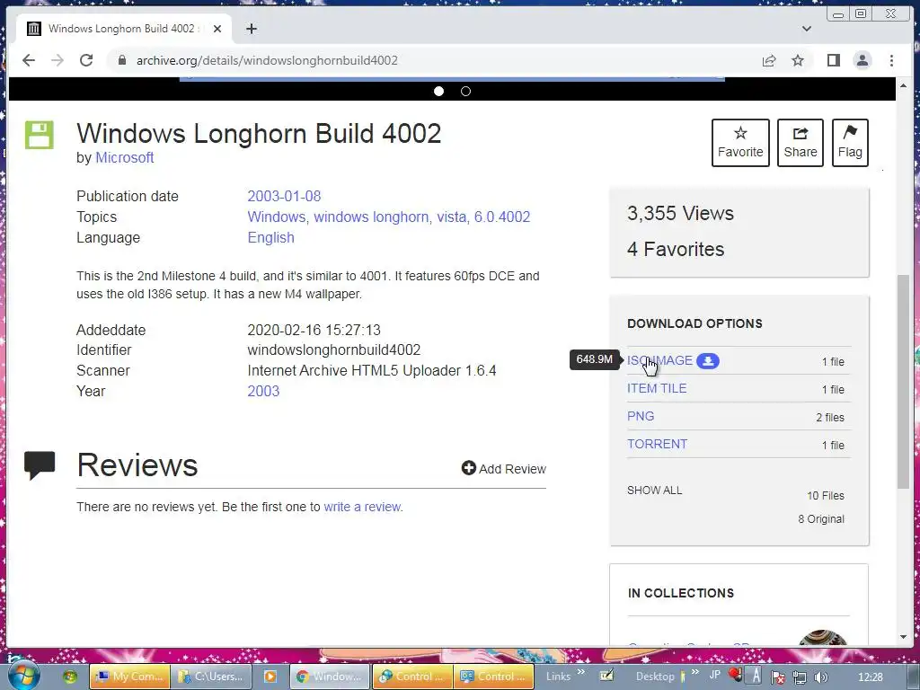Screen dimensions: 920x690
Task: Open the Chrome three-dot menu
Action: pyautogui.click(x=891, y=60)
